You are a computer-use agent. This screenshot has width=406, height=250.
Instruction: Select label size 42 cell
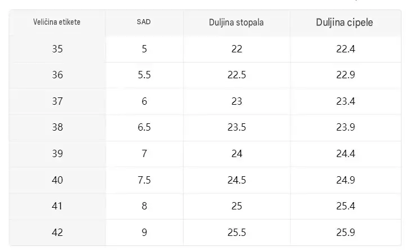pos(57,233)
